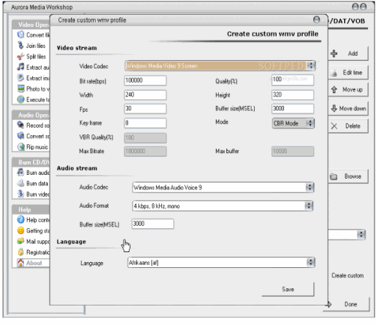
Task: Click the Help panel header
Action: (x=31, y=209)
